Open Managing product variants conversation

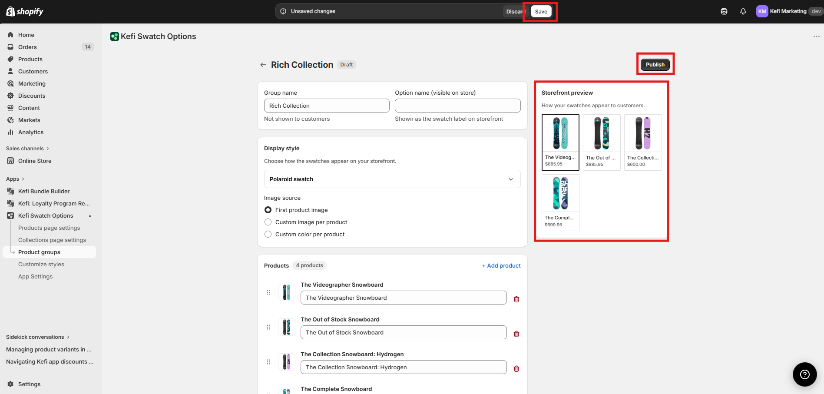[x=49, y=349]
